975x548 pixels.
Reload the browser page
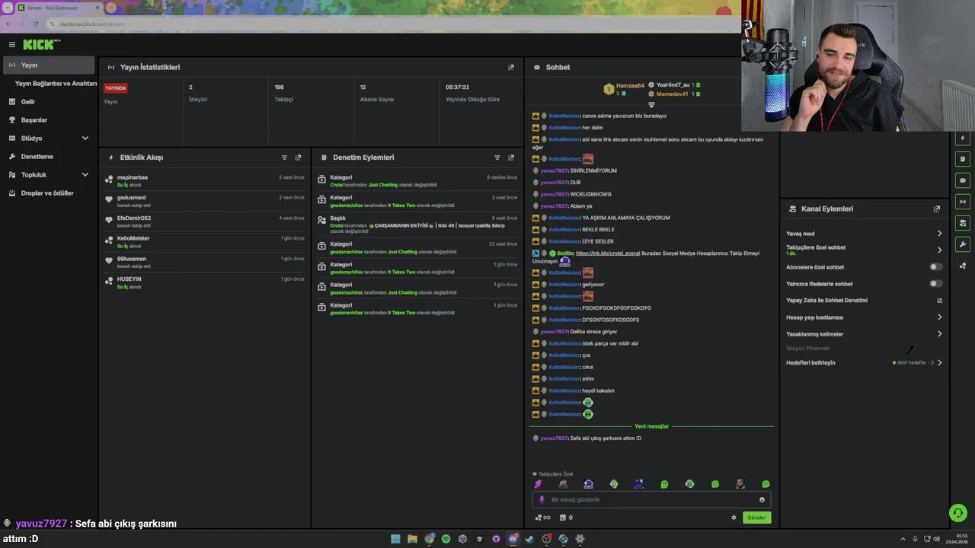37,24
